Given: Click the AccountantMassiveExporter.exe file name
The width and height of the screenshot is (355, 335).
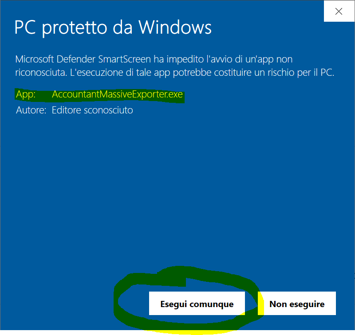Looking at the screenshot, I should point(117,94).
